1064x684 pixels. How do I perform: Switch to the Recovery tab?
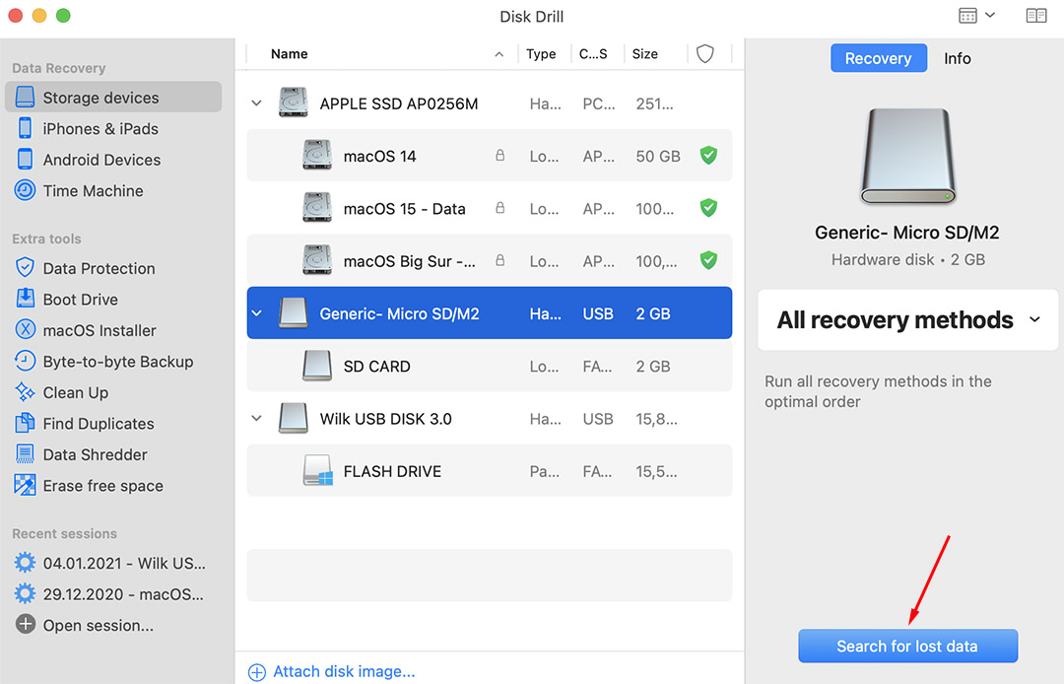click(x=878, y=58)
